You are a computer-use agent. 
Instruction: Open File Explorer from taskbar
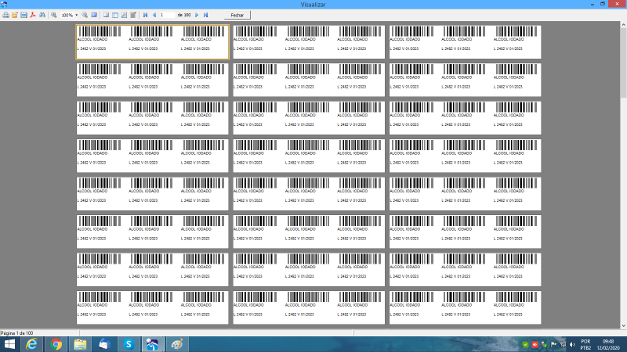(80, 344)
